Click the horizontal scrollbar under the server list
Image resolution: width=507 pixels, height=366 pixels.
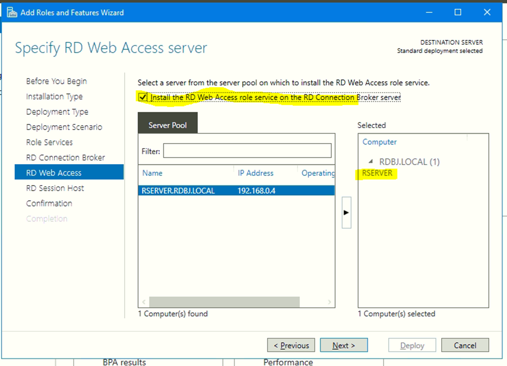pos(224,302)
